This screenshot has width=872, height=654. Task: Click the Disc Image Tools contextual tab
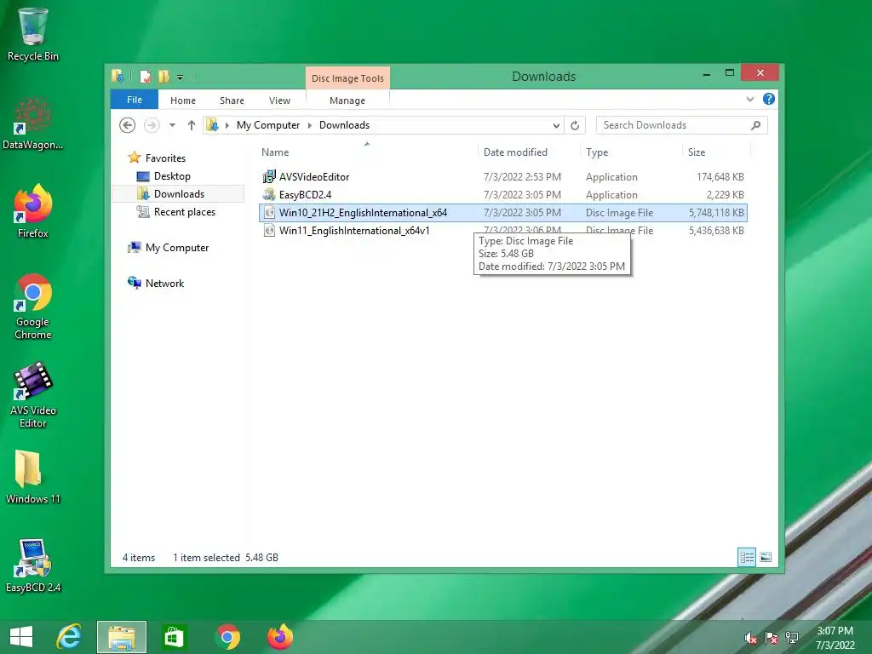tap(347, 77)
